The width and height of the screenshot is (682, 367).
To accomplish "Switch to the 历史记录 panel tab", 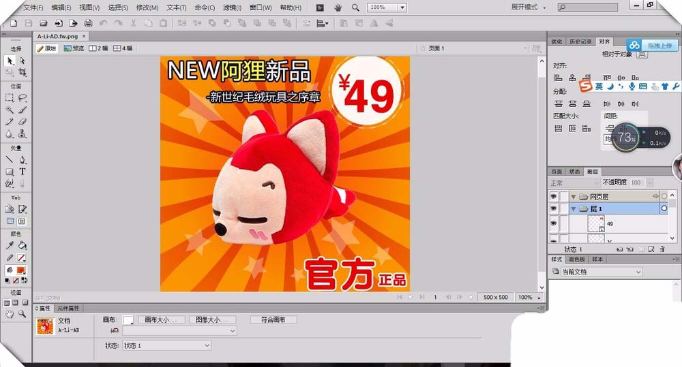I will 580,42.
